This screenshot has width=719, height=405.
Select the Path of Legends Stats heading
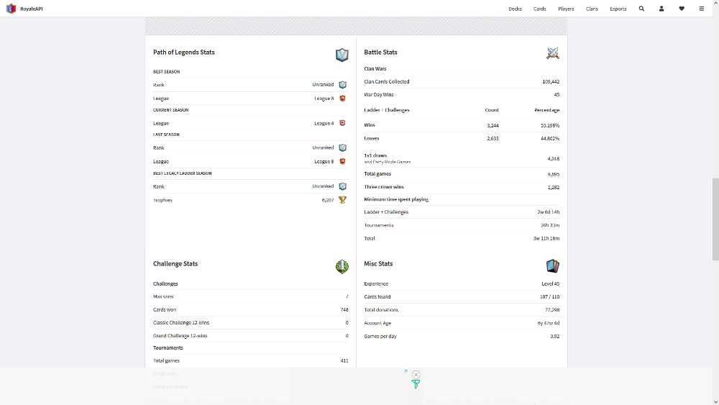[184, 53]
